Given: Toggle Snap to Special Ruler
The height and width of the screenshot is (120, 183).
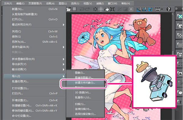Looking at the screenshot, I should point(144,9).
